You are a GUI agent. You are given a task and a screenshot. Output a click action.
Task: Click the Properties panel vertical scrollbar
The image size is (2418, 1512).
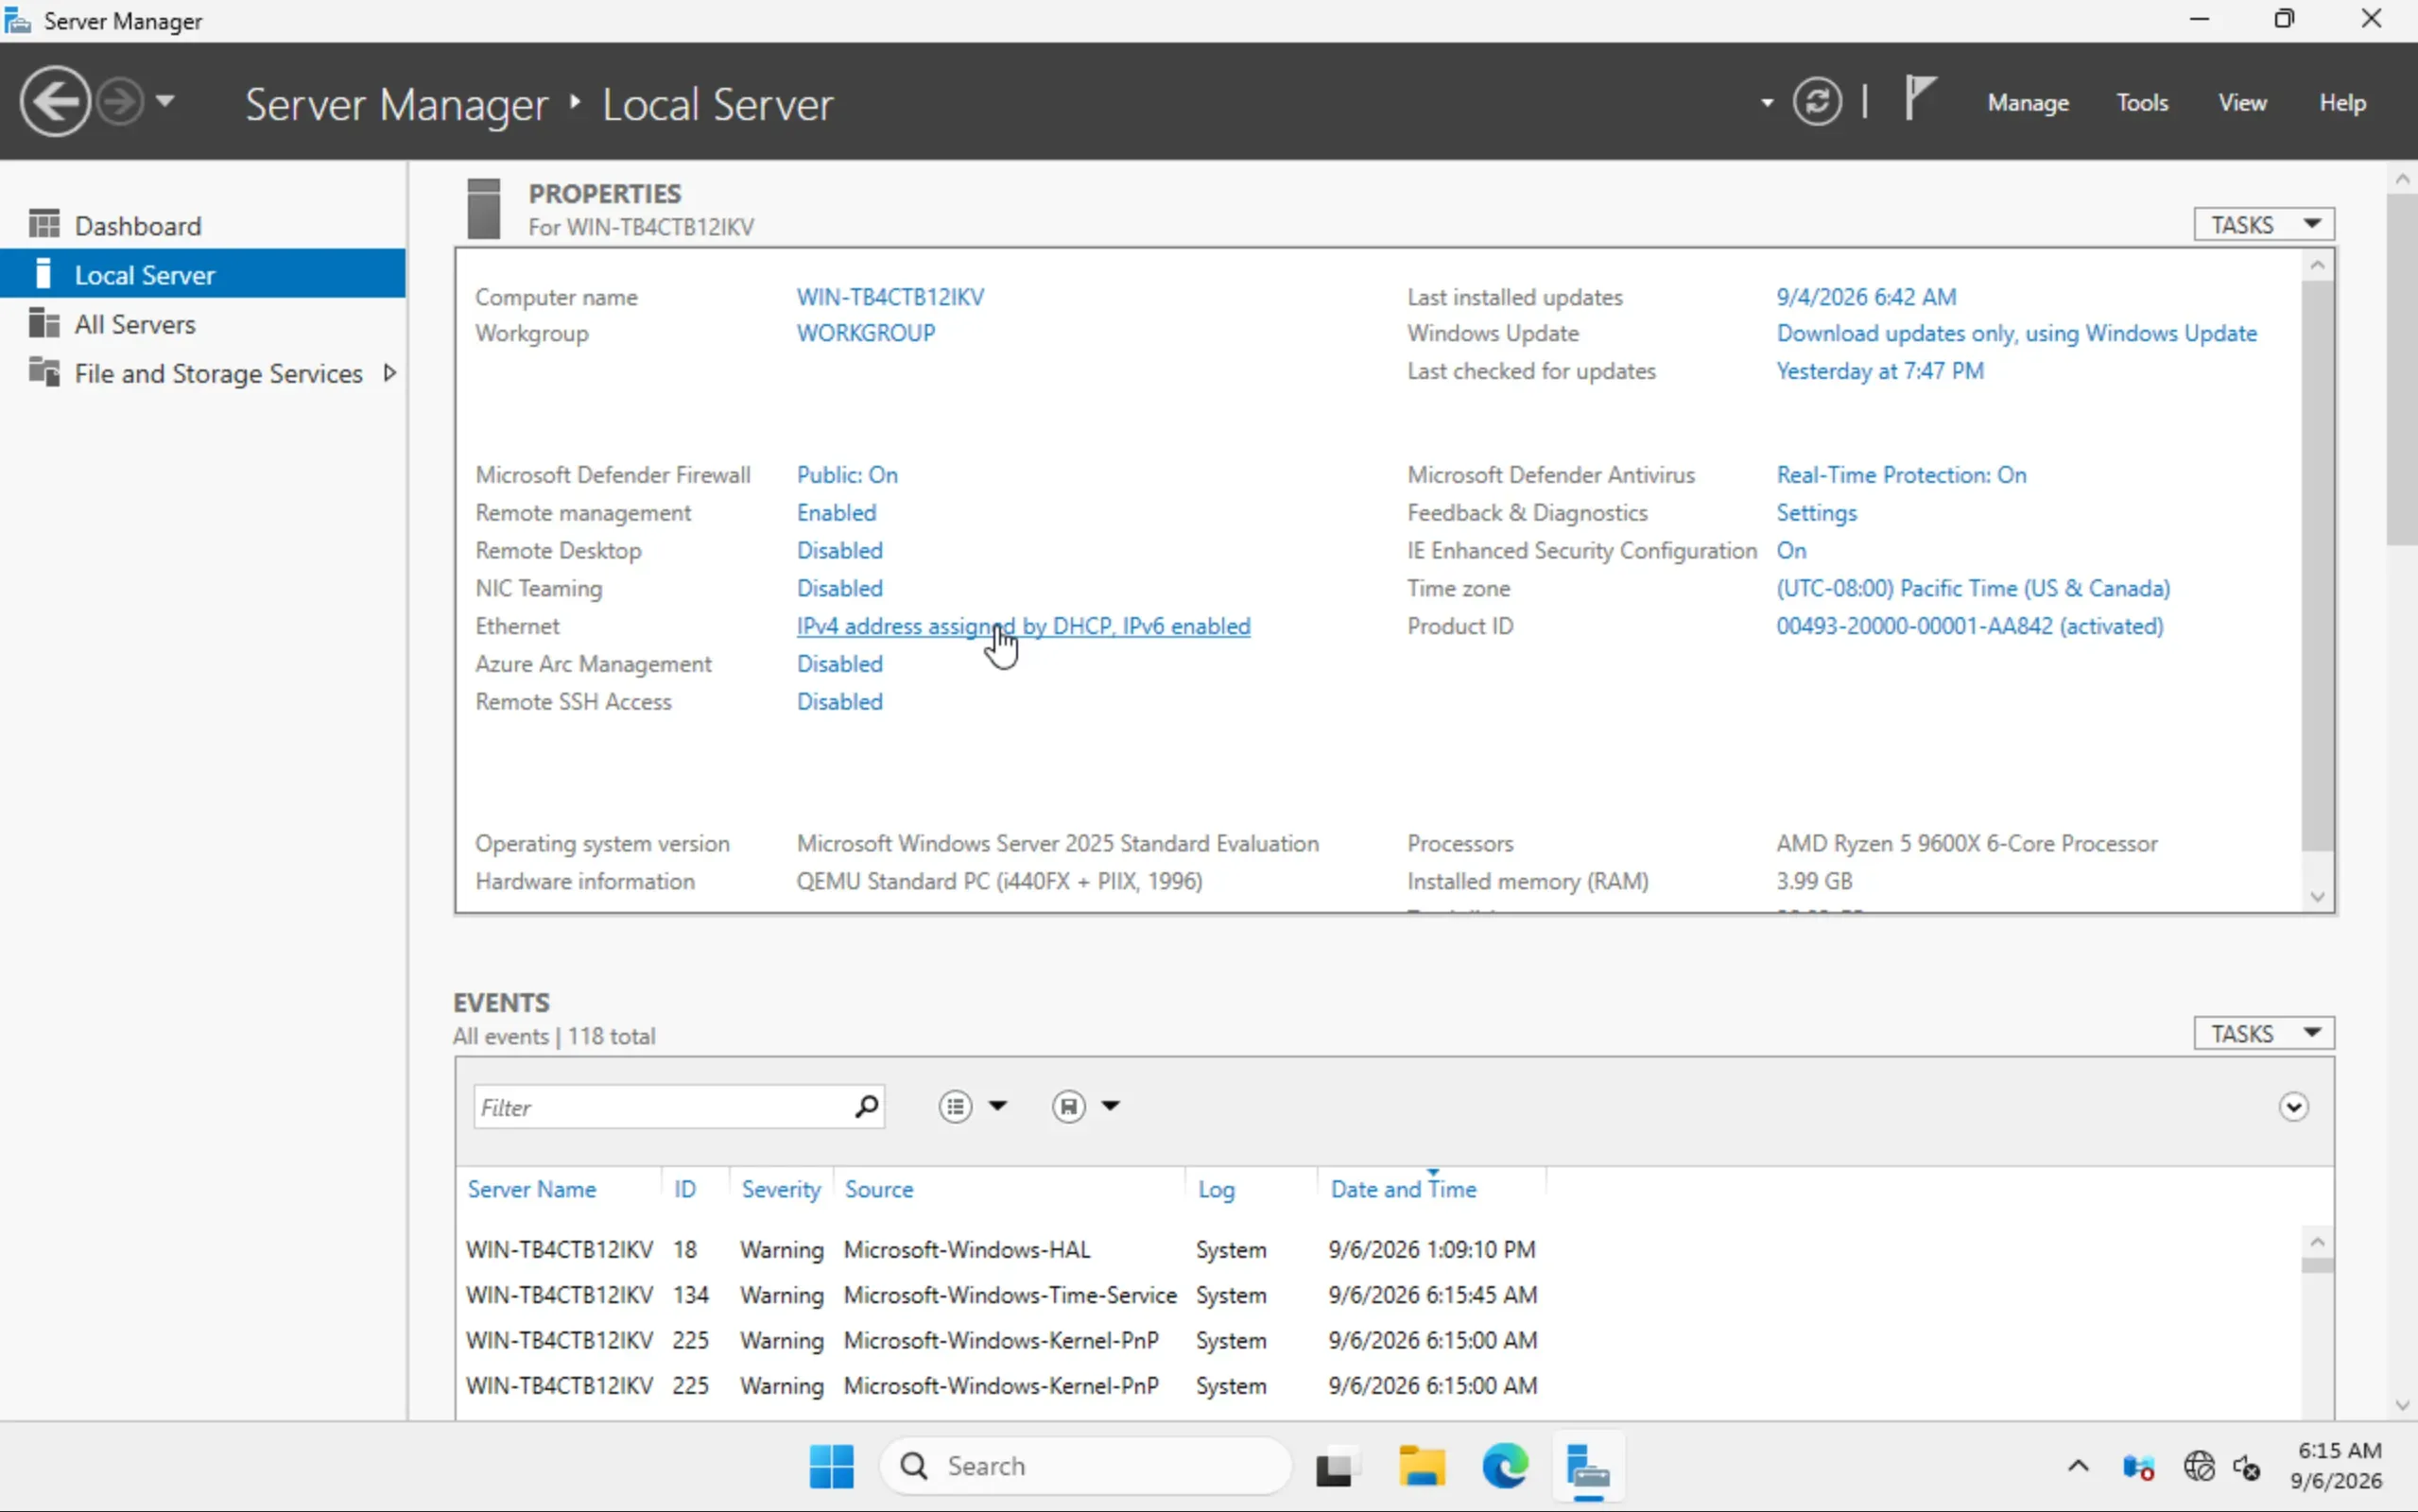pyautogui.click(x=2317, y=565)
